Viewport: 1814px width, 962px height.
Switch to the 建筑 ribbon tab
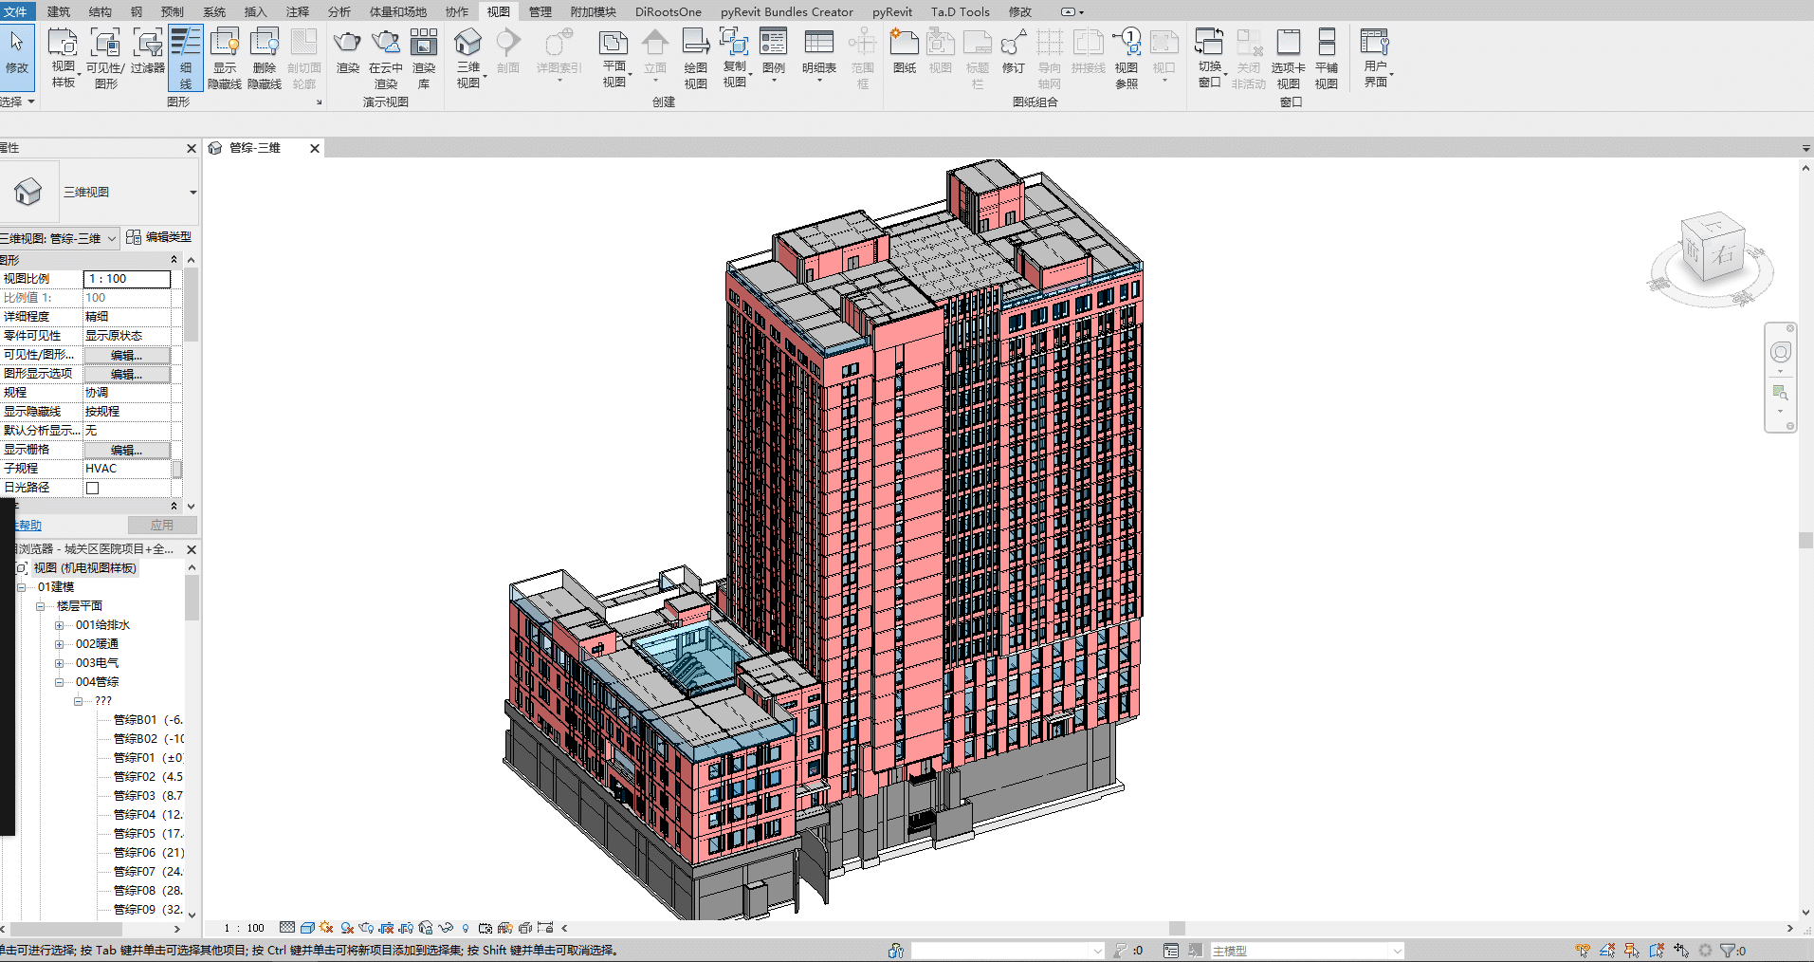59,11
